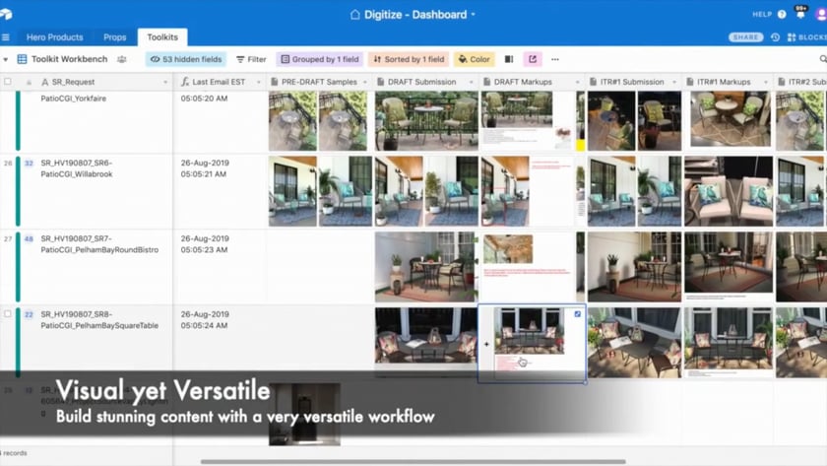Viewport: 827px width, 466px height.
Task: Open the Airtable home logo
Action: pyautogui.click(x=6, y=14)
